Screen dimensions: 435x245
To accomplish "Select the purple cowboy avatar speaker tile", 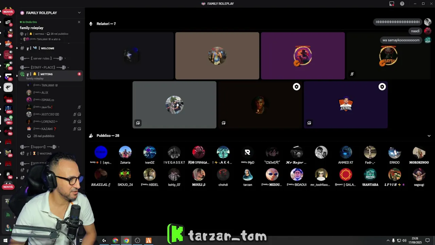I will pos(303,56).
